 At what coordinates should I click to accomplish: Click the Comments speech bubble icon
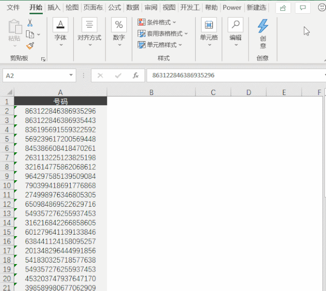[x=303, y=8]
